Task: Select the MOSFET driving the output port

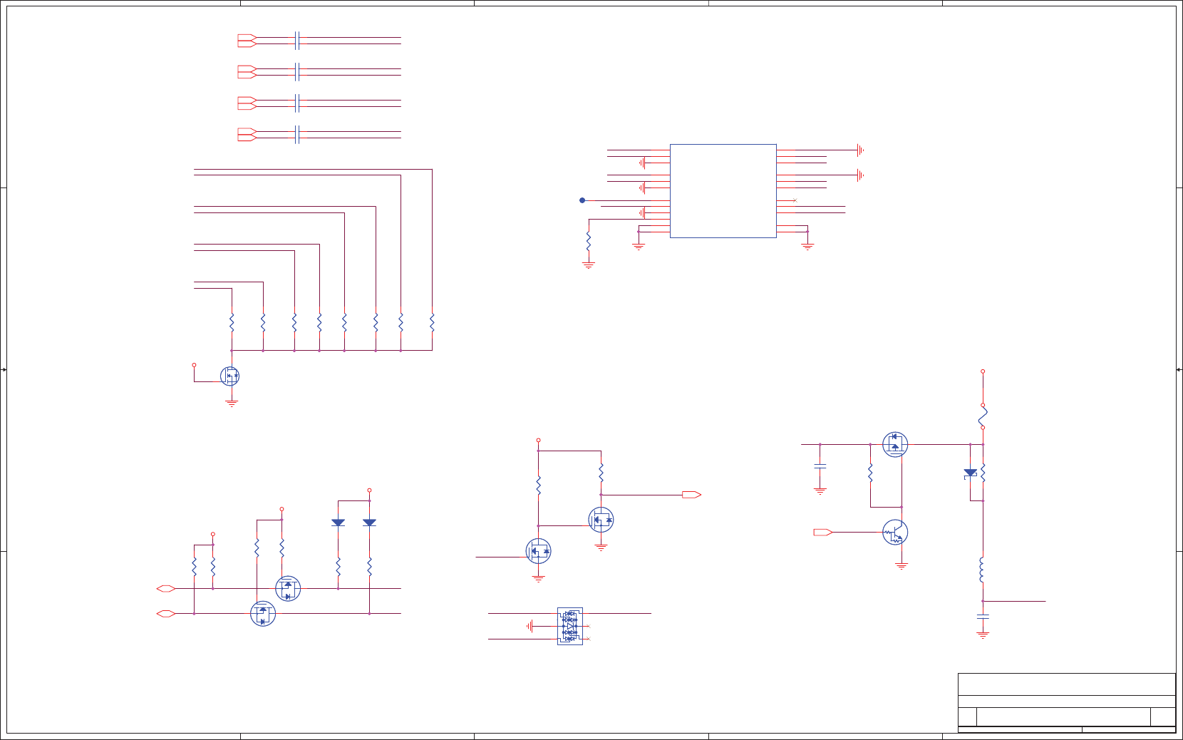Action: (601, 520)
